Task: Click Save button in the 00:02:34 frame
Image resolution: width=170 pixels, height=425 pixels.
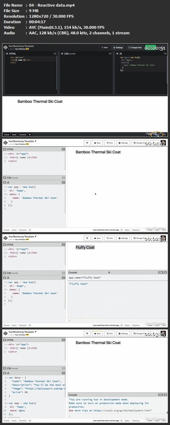Action: pos(97,238)
